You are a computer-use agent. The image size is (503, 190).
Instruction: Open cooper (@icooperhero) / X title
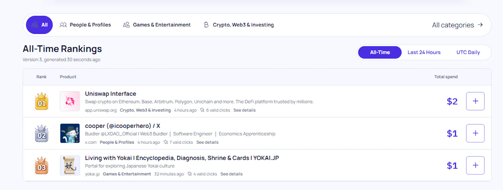click(123, 126)
